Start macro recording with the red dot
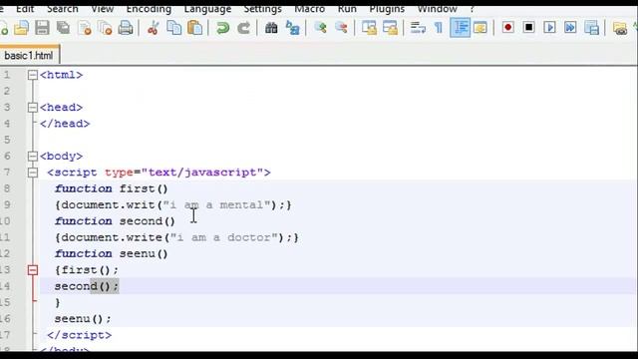The height and width of the screenshot is (359, 638). (507, 28)
